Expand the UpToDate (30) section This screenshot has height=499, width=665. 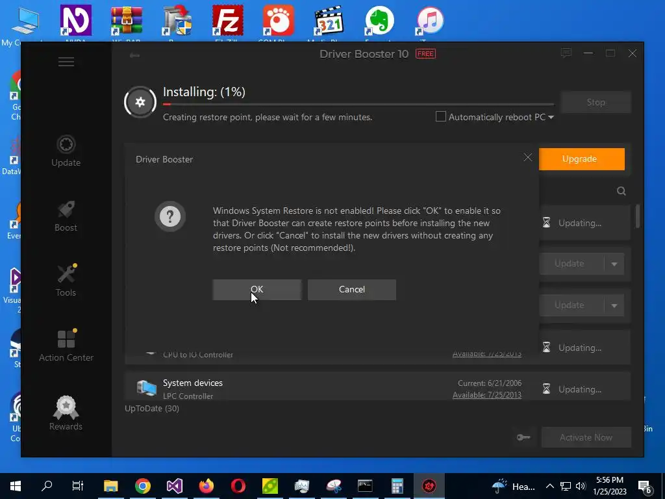point(152,408)
